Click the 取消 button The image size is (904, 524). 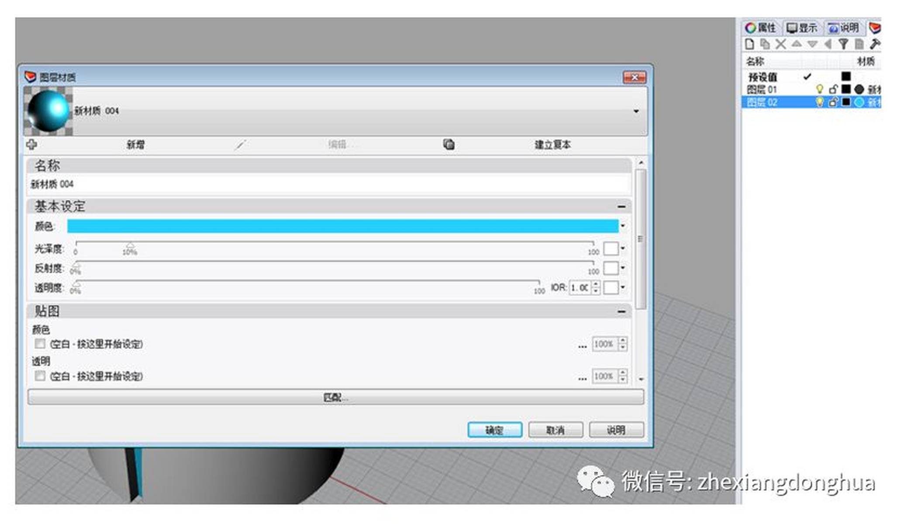[556, 430]
